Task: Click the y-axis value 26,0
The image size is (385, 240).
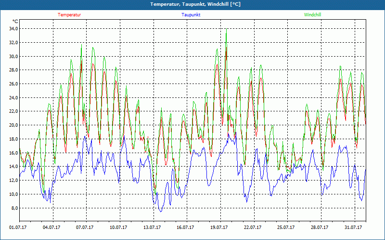Action: (x=13, y=84)
